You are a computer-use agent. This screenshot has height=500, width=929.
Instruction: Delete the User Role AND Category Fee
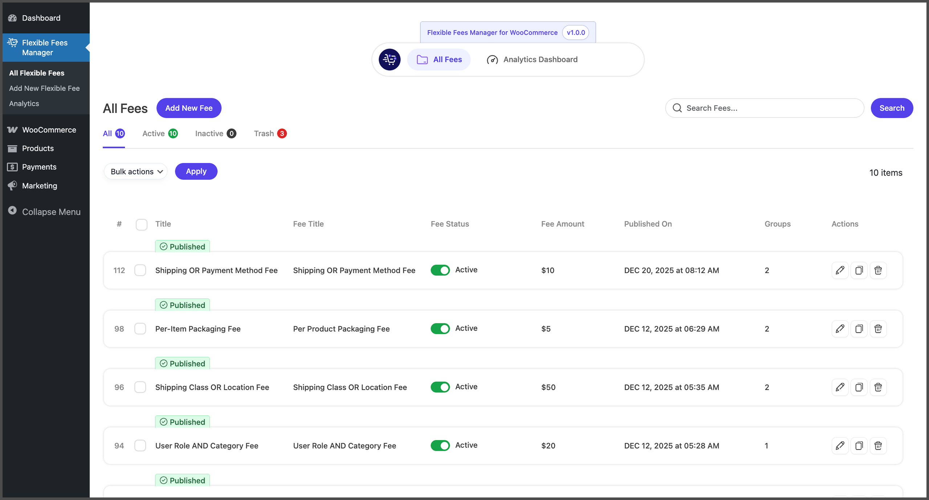[x=878, y=445]
